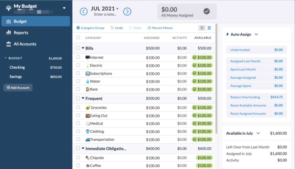Expand the Auto-Assign chevron
The image size is (295, 169).
tap(256, 34)
